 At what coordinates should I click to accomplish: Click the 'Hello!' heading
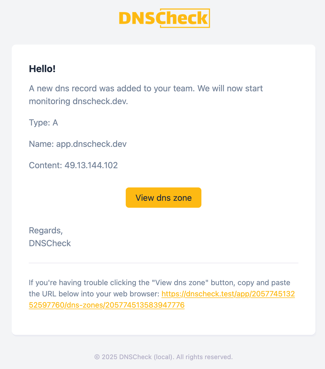pyautogui.click(x=42, y=69)
